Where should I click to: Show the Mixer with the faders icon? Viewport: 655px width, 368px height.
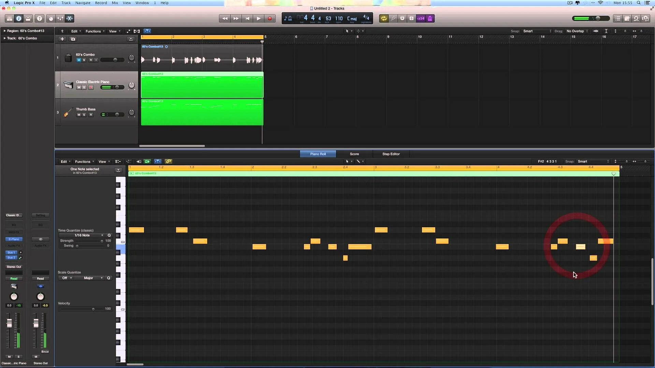click(x=60, y=18)
